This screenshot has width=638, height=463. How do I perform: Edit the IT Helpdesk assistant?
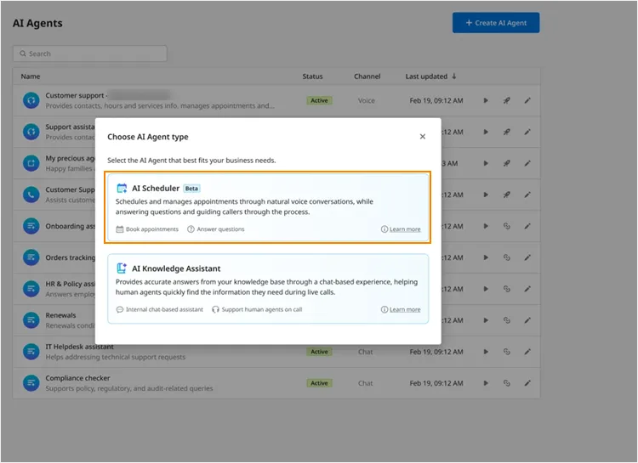[x=527, y=352]
